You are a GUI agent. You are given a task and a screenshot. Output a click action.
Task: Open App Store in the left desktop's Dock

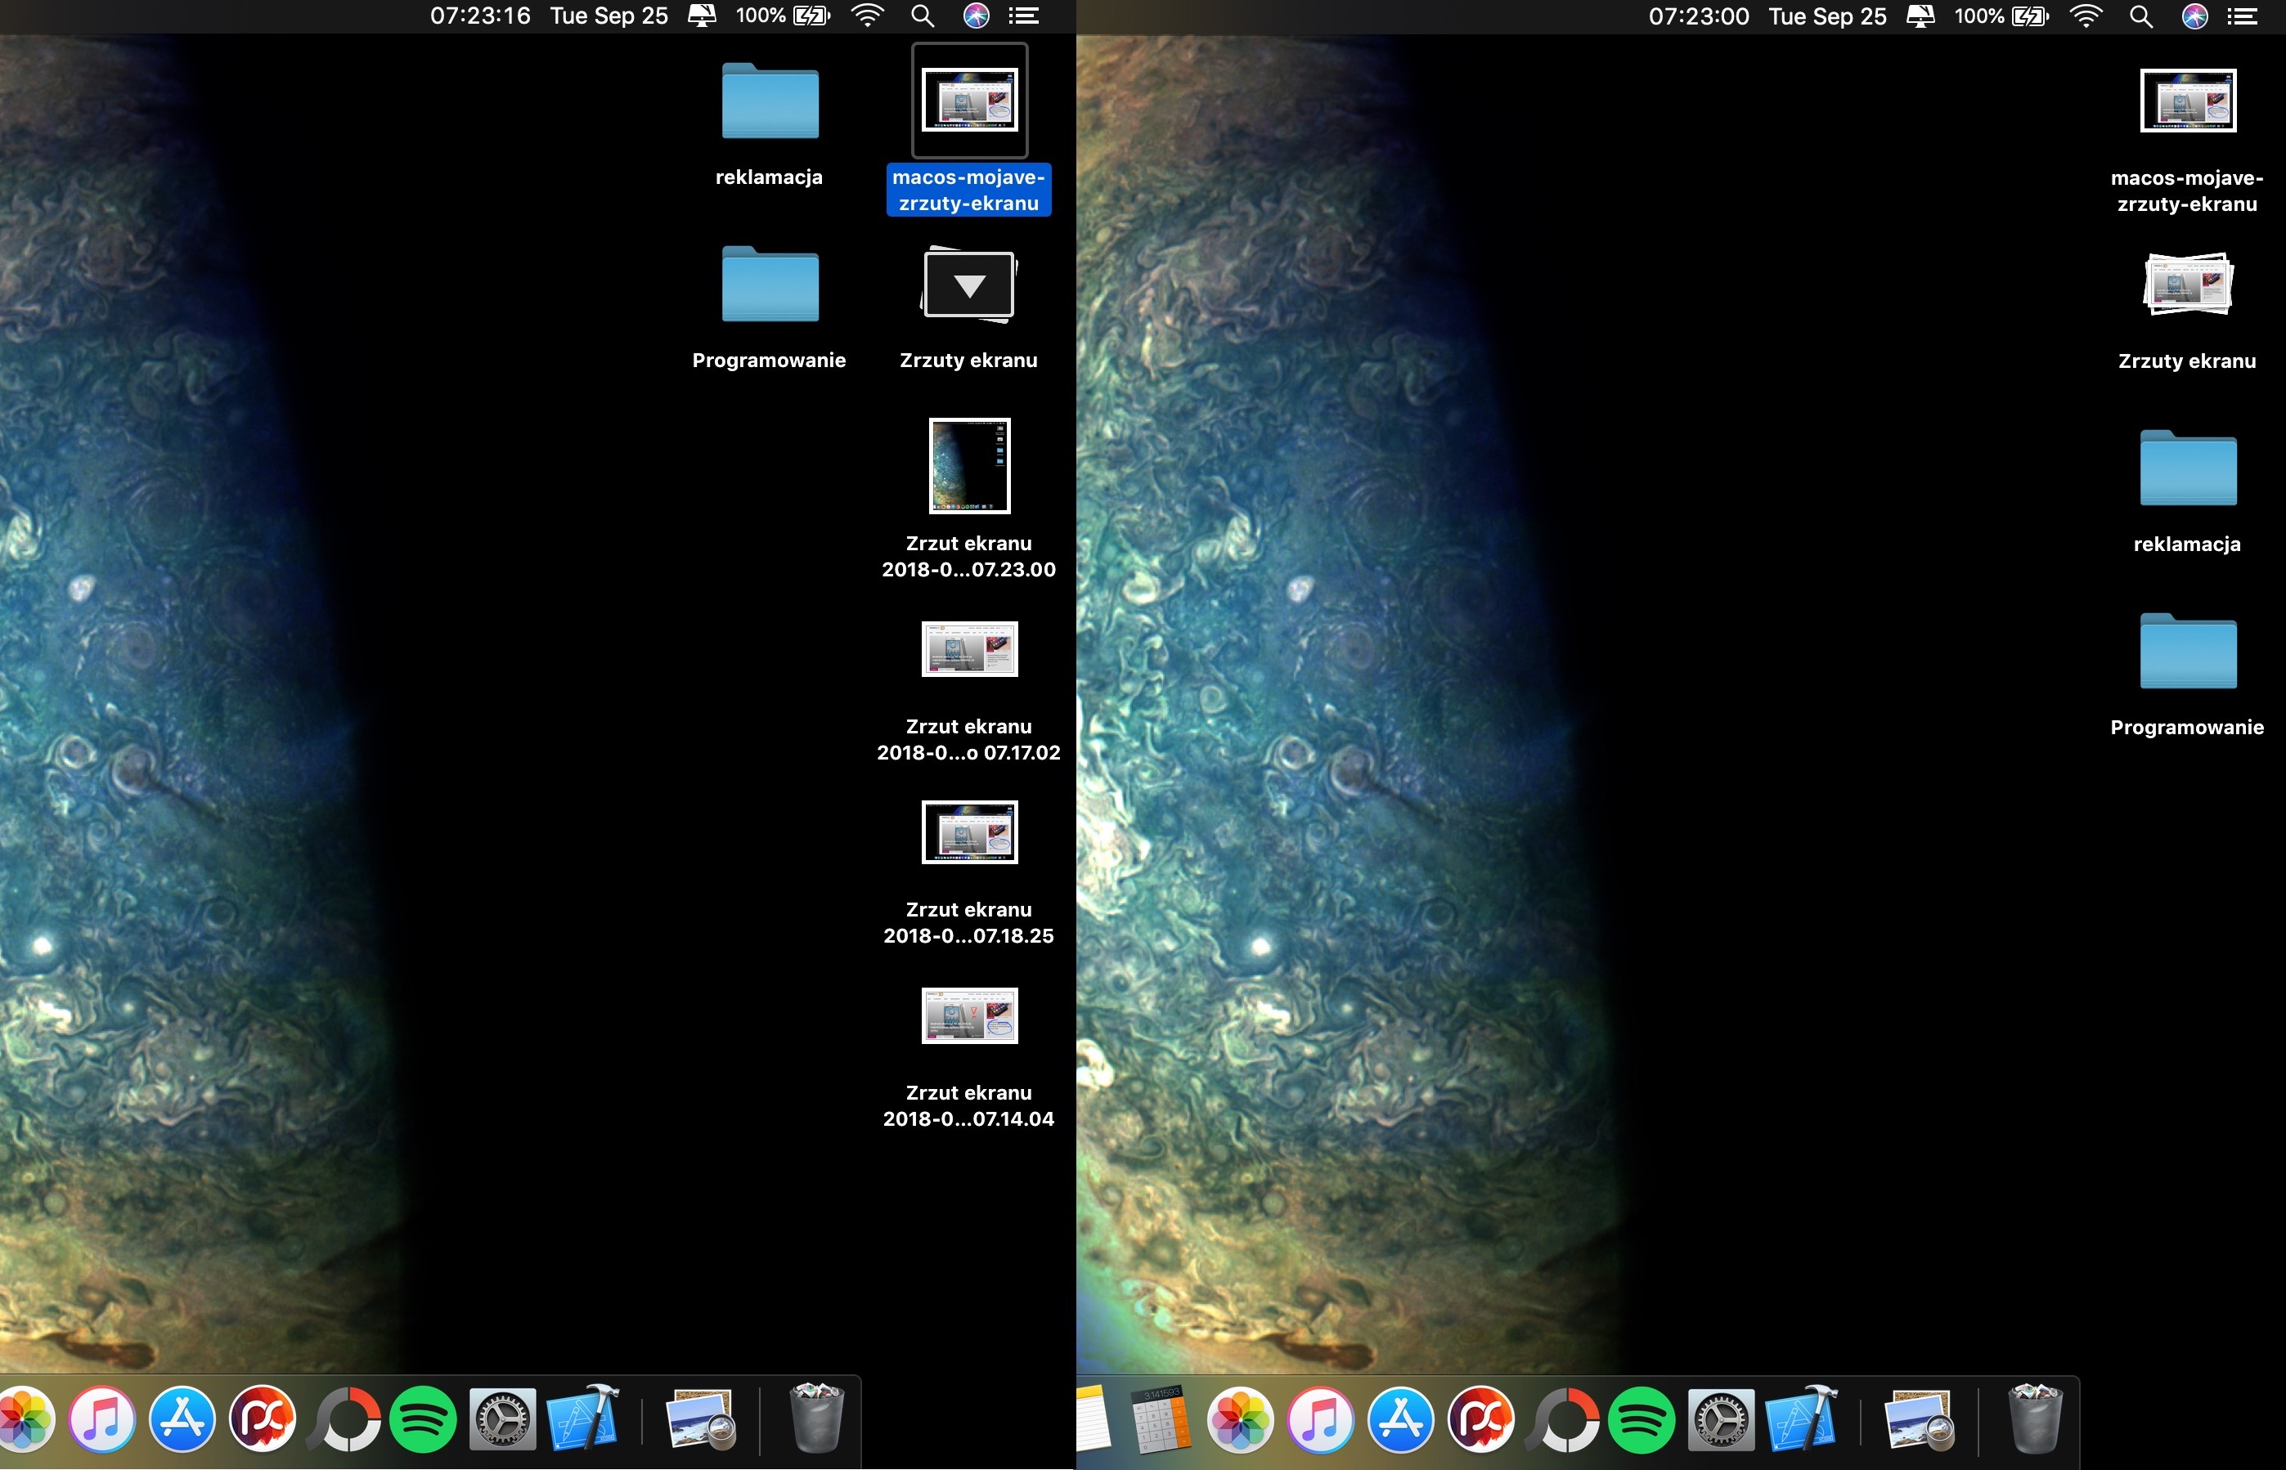tap(182, 1419)
